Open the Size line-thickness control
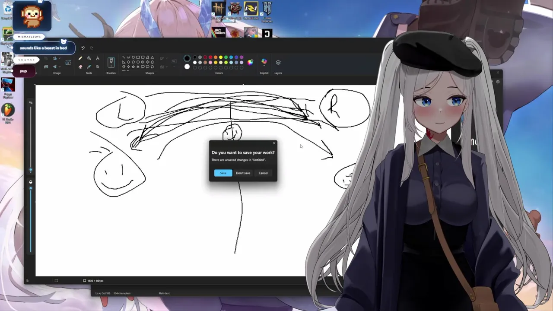 pos(174,62)
